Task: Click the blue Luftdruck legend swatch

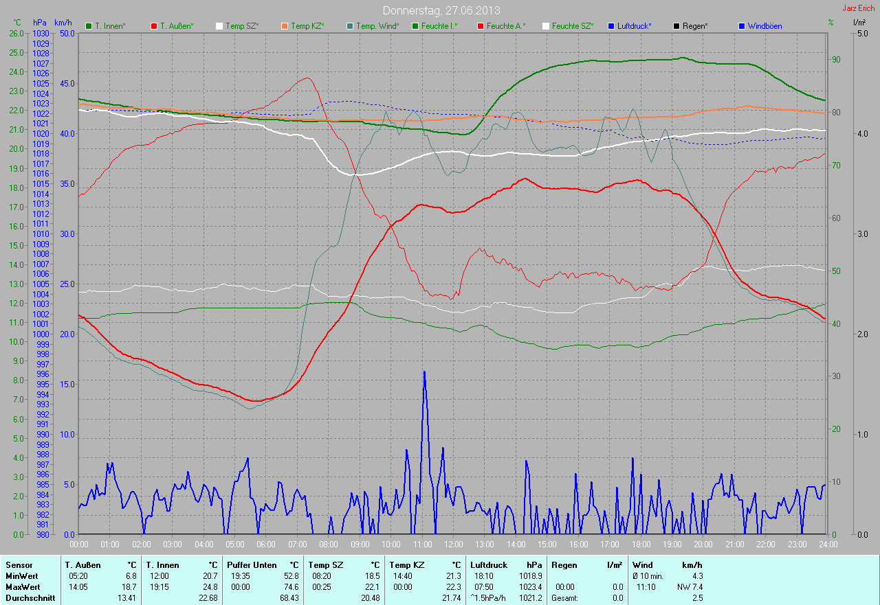Action: tap(611, 26)
